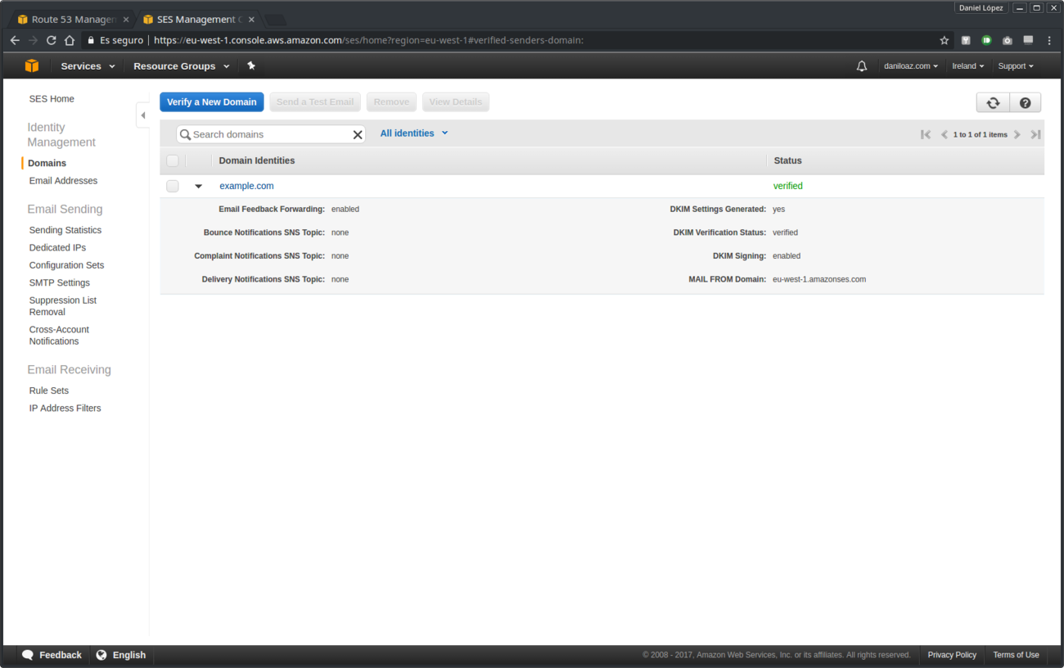
Task: Bookmark this page with star icon
Action: pos(945,40)
